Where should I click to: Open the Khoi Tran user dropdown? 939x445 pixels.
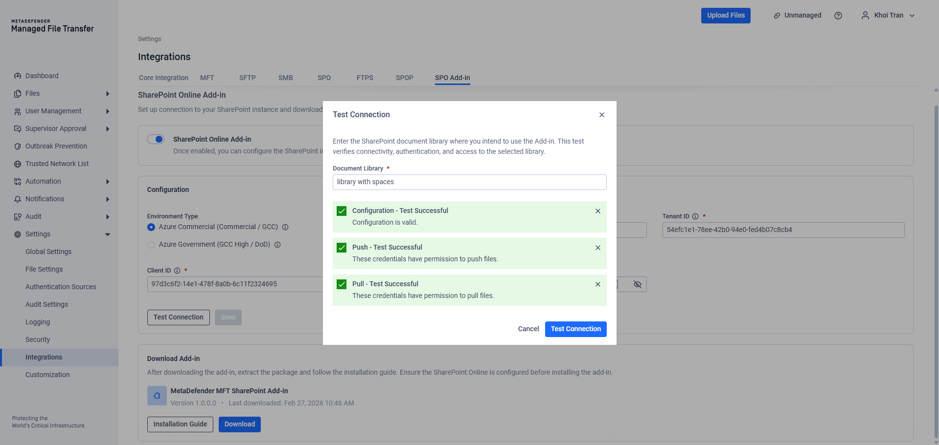(x=888, y=16)
